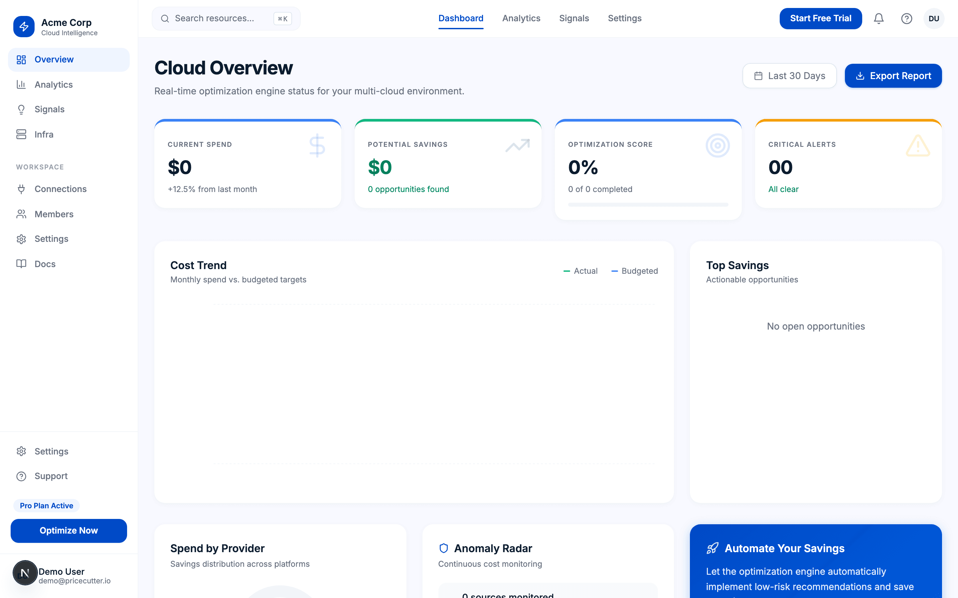Open the Docs section in sidebar
Image resolution: width=958 pixels, height=598 pixels.
click(x=45, y=264)
